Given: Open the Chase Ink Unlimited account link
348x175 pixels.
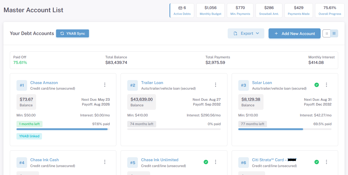Looking at the screenshot, I should tap(160, 160).
